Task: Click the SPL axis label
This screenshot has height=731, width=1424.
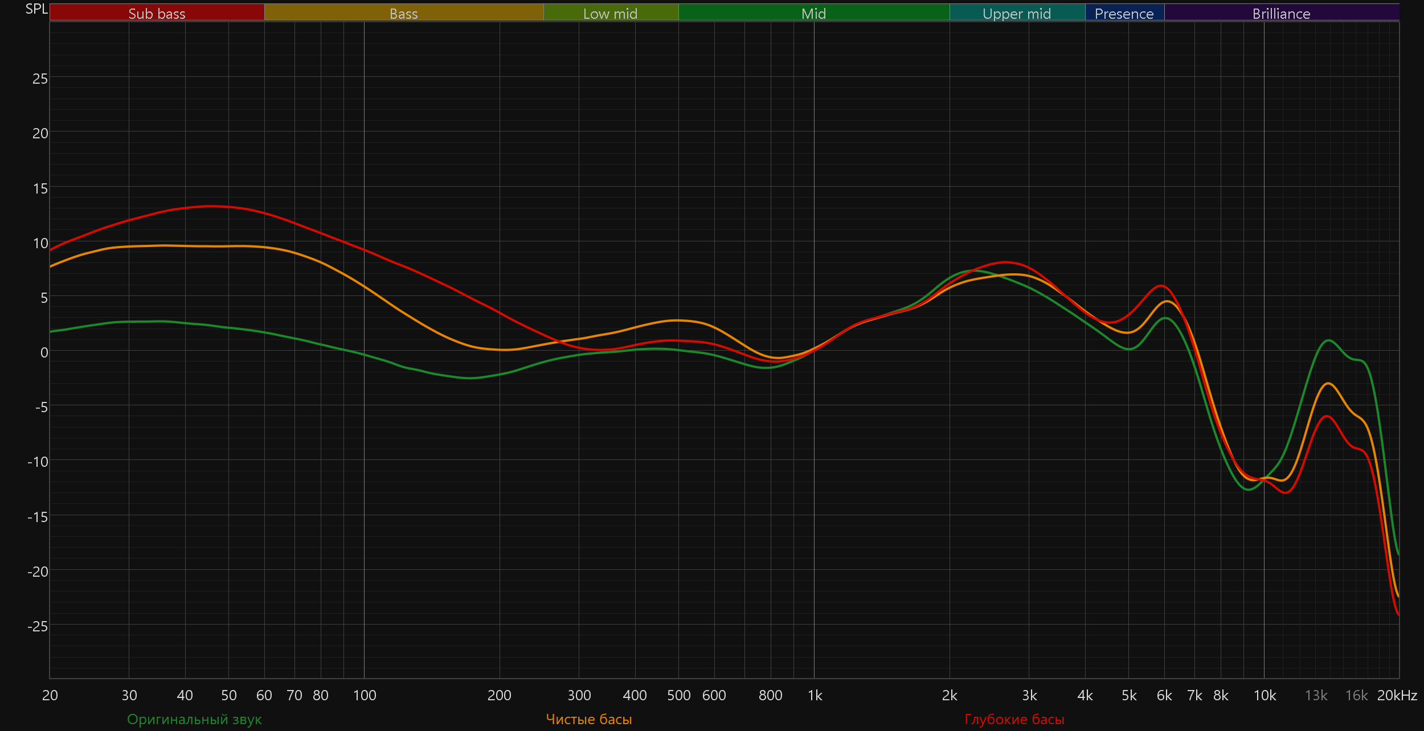Action: click(36, 9)
